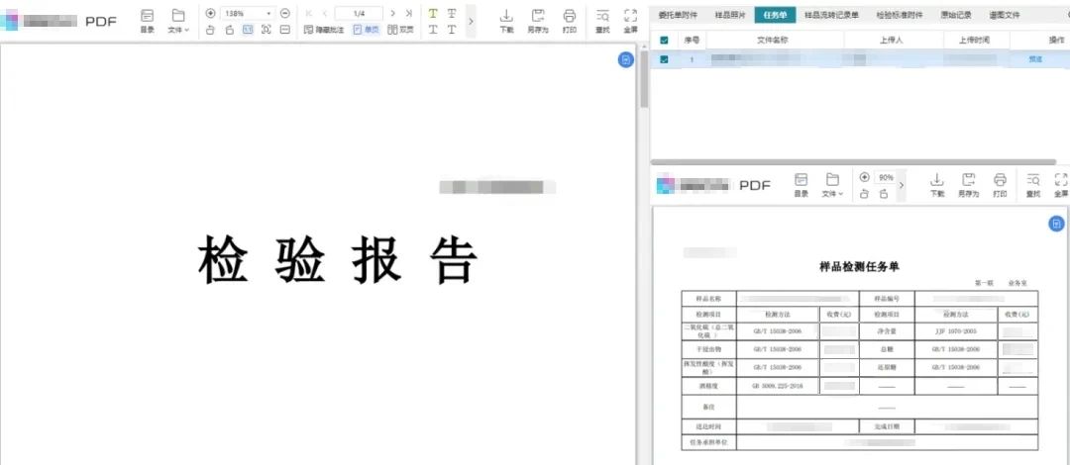1070x465 pixels.
Task: Click 另存为 icon in right PDF viewer
Action: (968, 184)
